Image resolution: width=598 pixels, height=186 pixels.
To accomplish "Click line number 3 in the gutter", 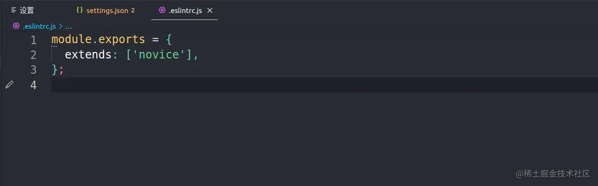I will click(33, 70).
